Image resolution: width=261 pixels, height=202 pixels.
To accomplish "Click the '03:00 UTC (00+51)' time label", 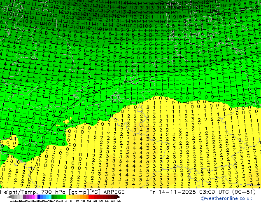I will (227, 192).
